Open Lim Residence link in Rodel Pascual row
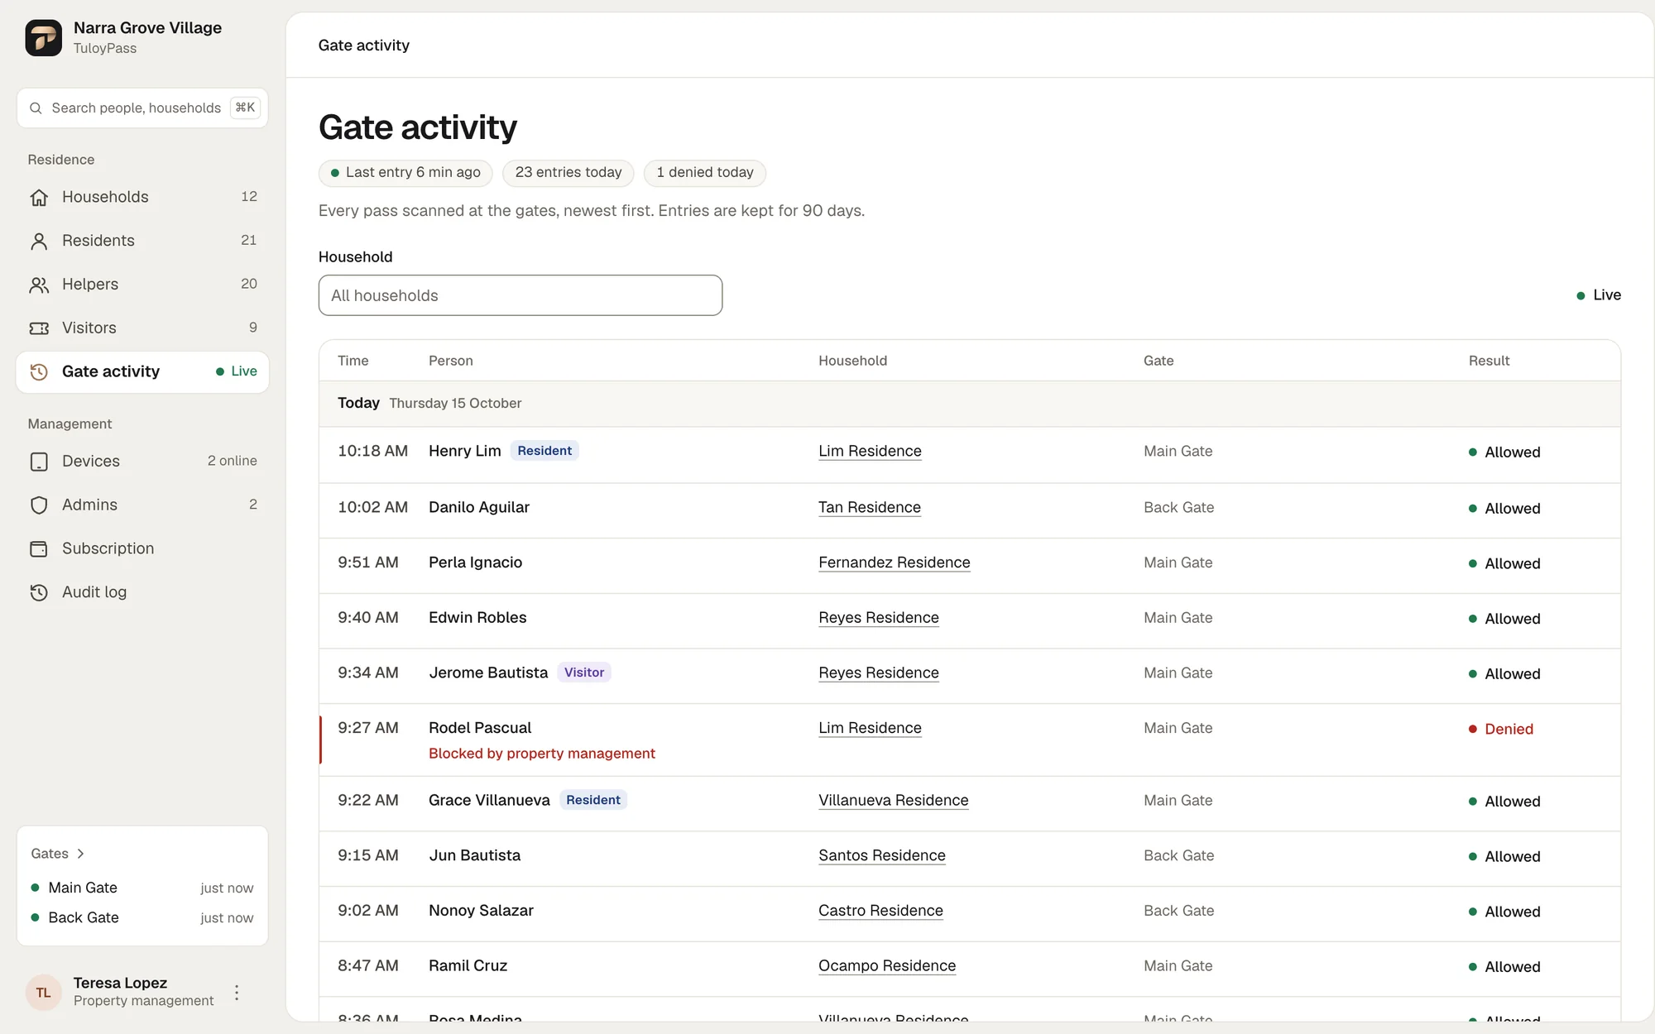The image size is (1655, 1034). click(870, 729)
